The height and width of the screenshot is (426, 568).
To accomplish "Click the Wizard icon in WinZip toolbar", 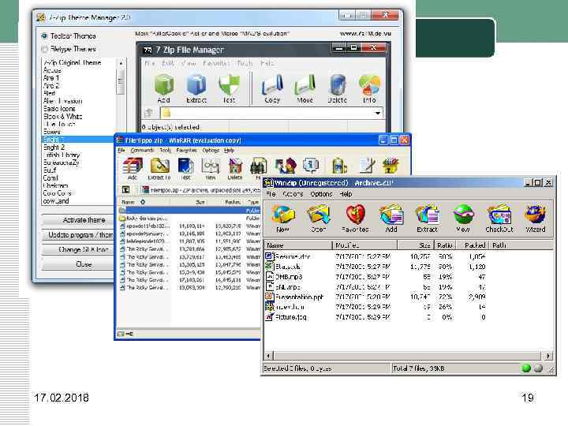I will coord(536,215).
